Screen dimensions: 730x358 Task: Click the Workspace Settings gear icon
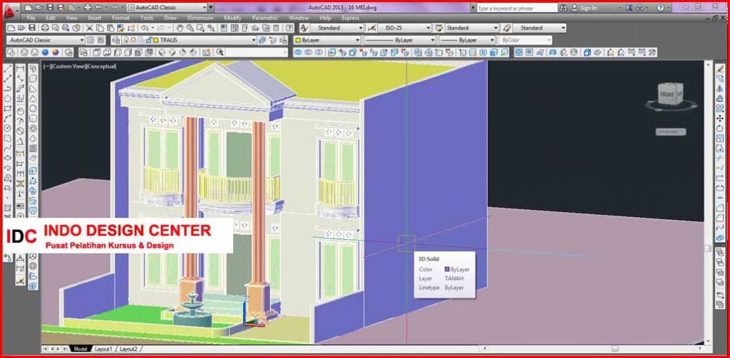pos(91,41)
